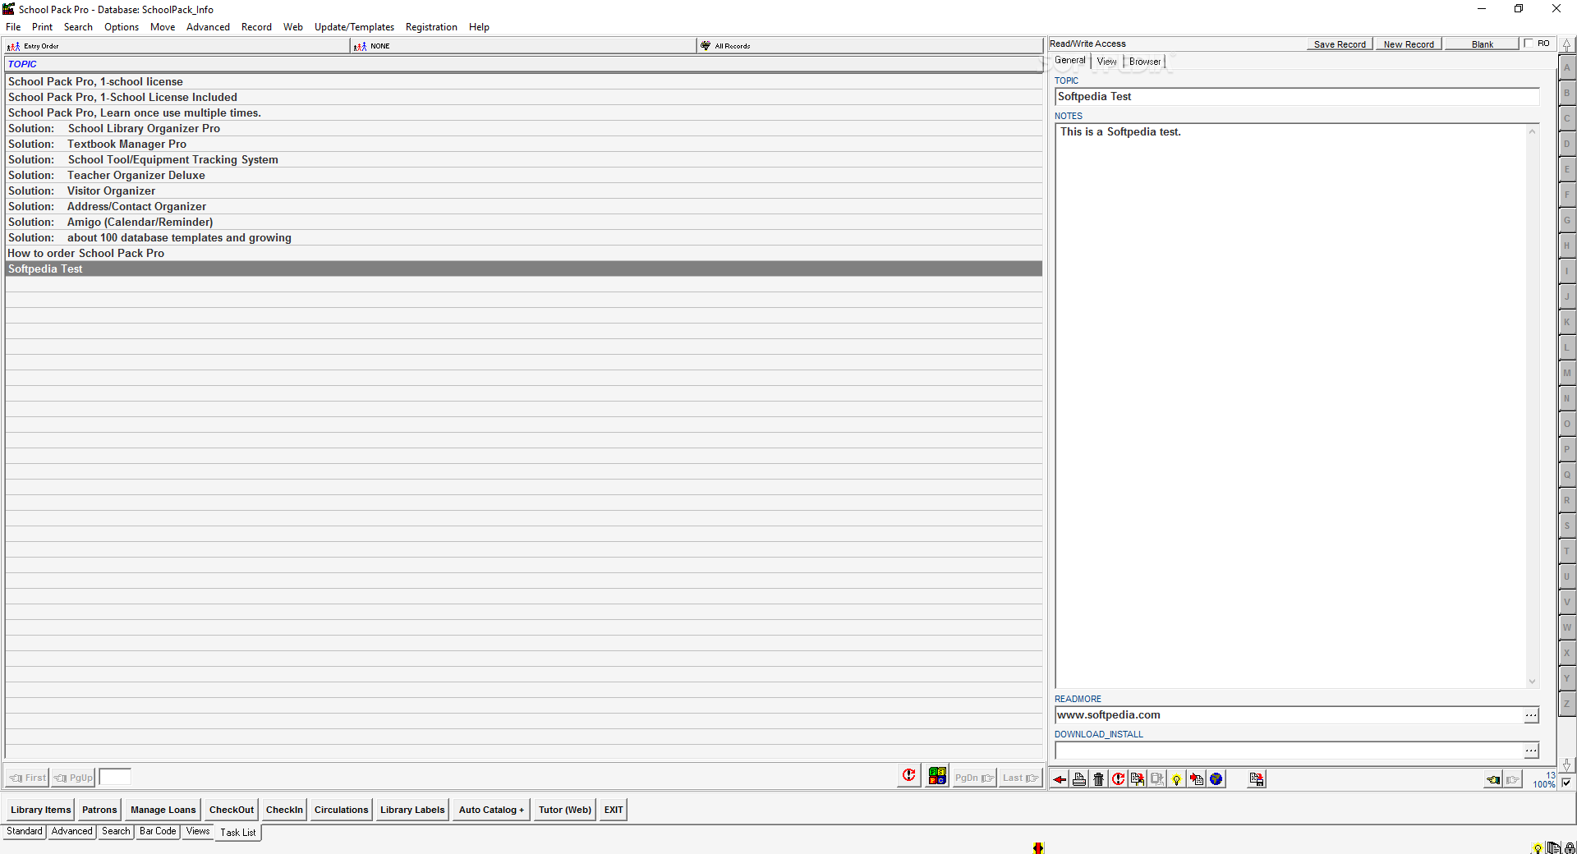1577x854 pixels.
Task: Click the up arrow above alphabet index
Action: click(1566, 45)
